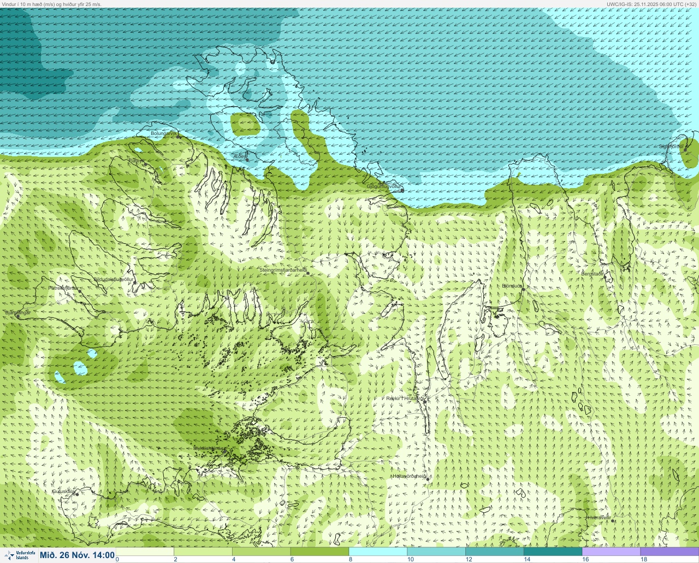Click the UWC/IG-IS model run timestamp
This screenshot has height=563, width=699.
click(651, 4)
